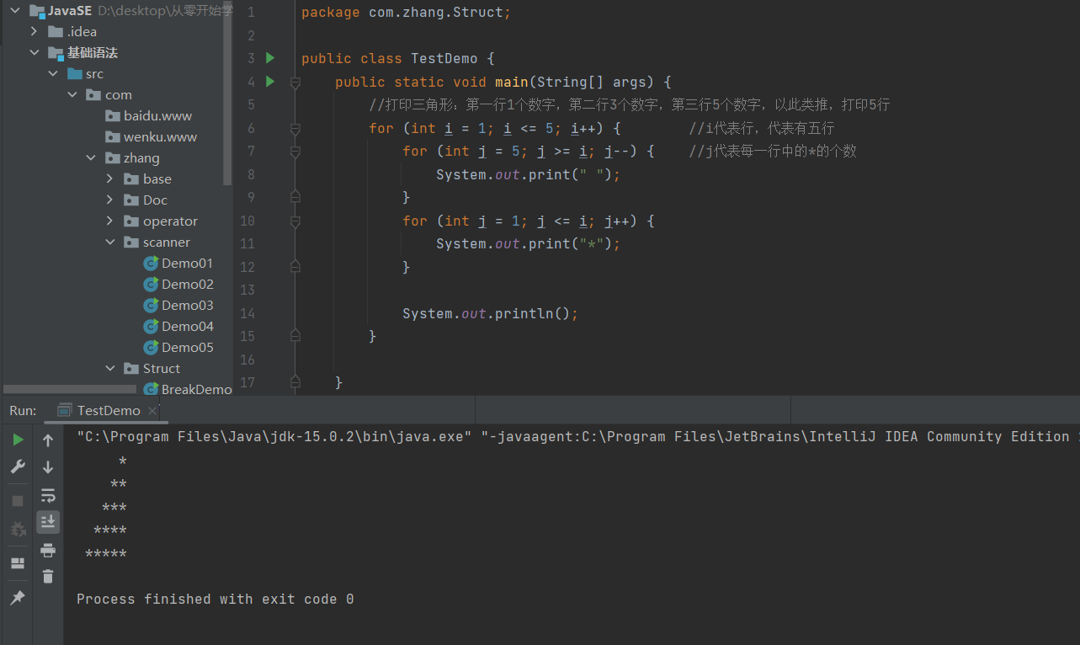Click 'Process finished with exit code 0' text

pos(215,600)
